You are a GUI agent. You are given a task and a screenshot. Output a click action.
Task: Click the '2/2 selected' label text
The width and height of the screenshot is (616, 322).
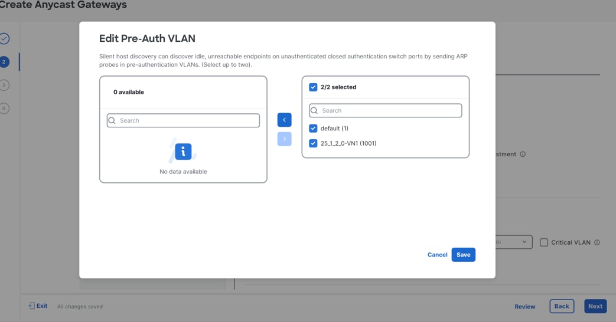pyautogui.click(x=338, y=87)
